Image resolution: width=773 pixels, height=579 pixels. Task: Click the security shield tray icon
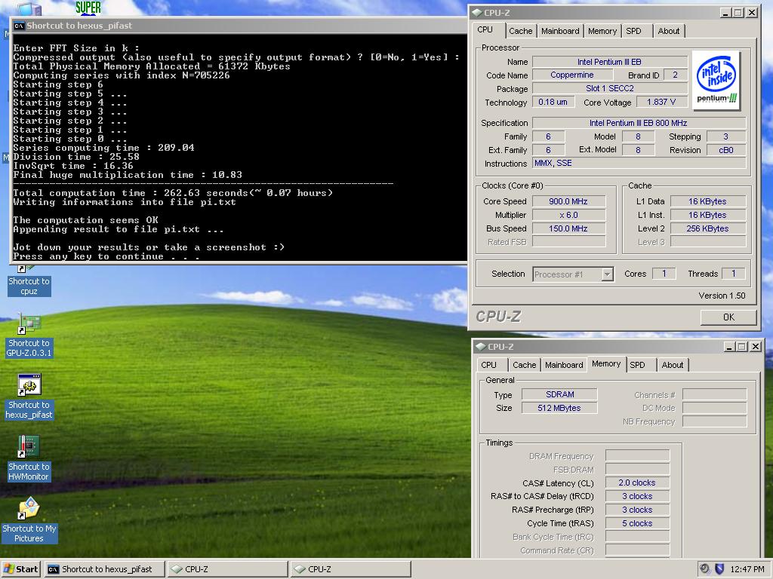[x=719, y=569]
